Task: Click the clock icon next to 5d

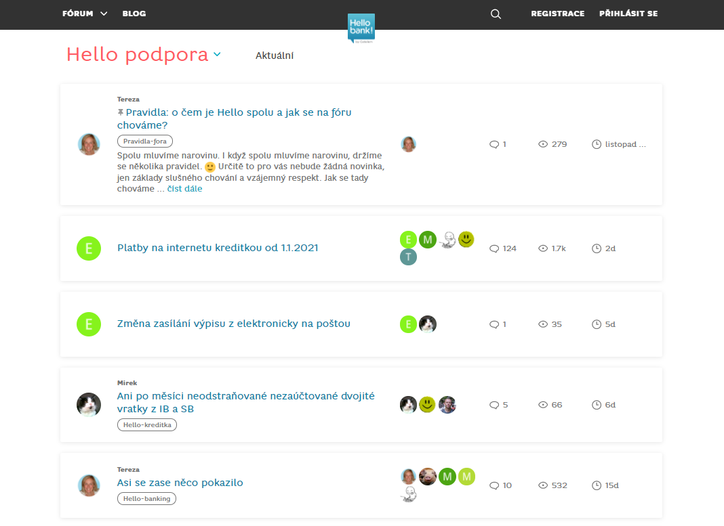Action: 597,324
